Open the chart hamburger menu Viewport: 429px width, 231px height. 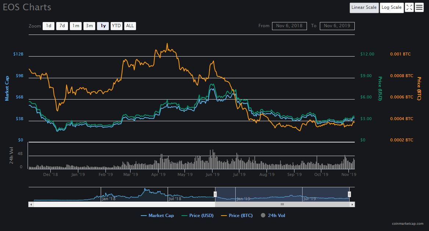point(419,8)
